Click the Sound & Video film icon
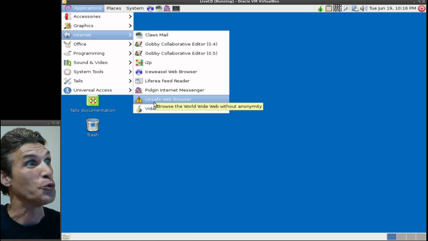This screenshot has width=428, height=241. [x=68, y=63]
